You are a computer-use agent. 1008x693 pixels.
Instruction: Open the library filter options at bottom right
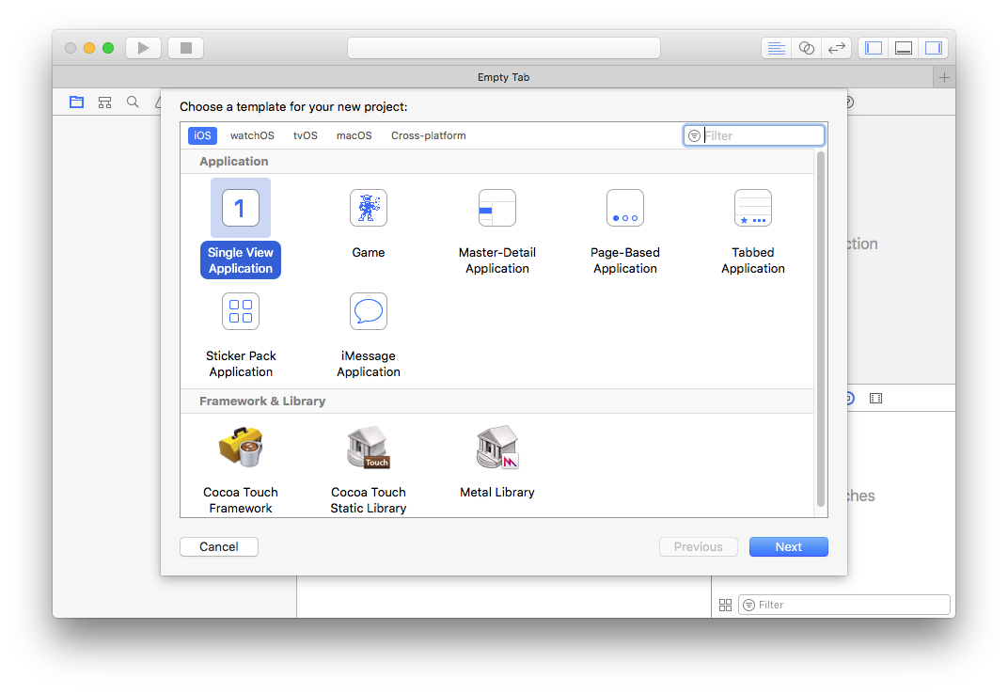[x=748, y=605]
